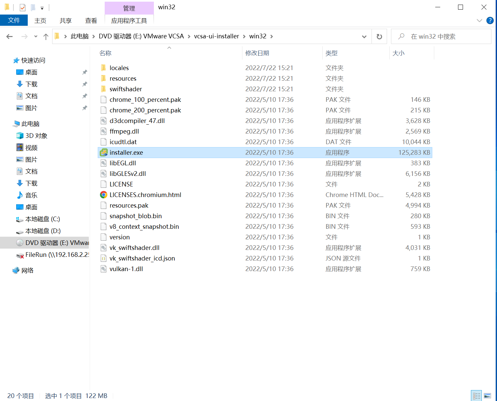Open FileRun network drive in sidebar

(x=53, y=255)
